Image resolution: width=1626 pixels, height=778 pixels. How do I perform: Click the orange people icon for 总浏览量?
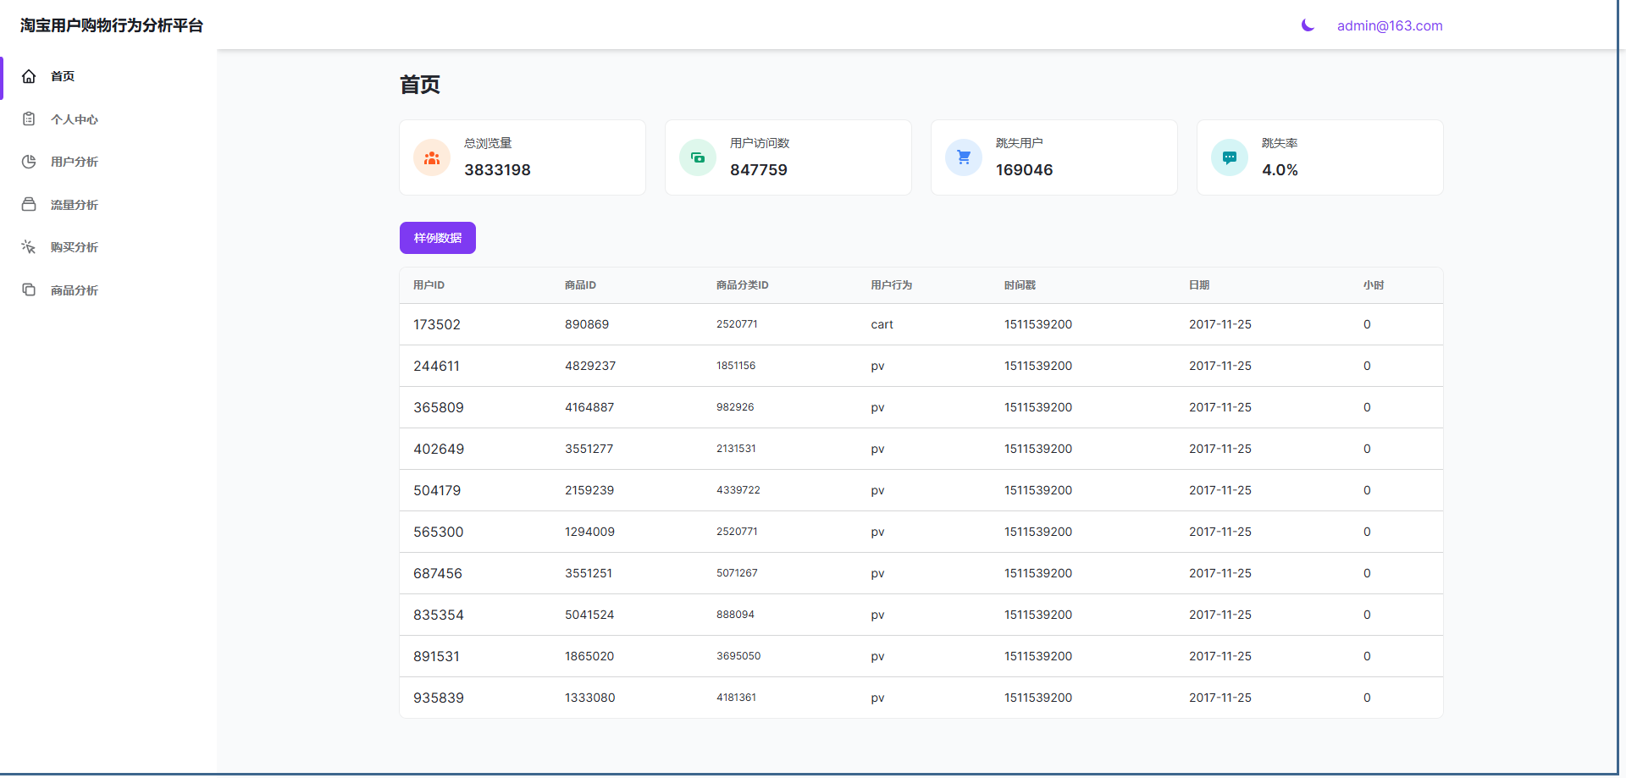432,157
